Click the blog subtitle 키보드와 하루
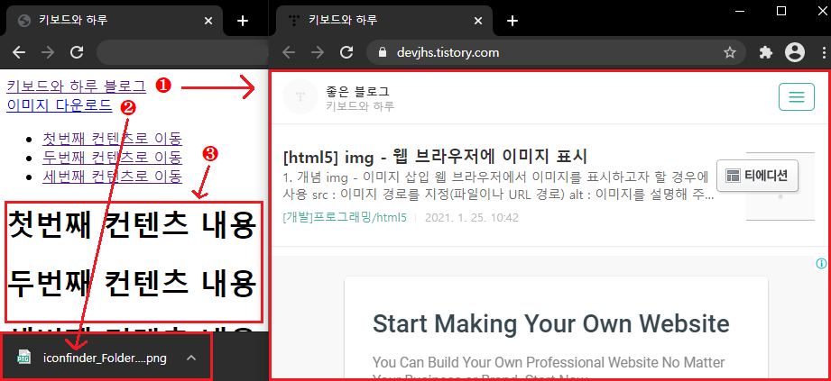This screenshot has width=831, height=381. pos(360,106)
